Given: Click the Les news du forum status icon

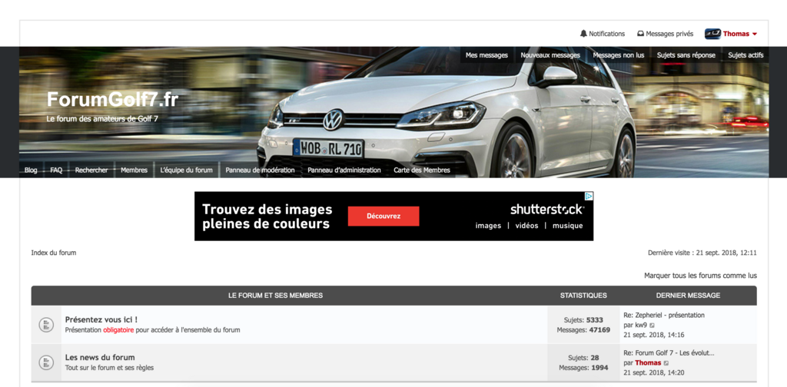Looking at the screenshot, I should tap(46, 362).
